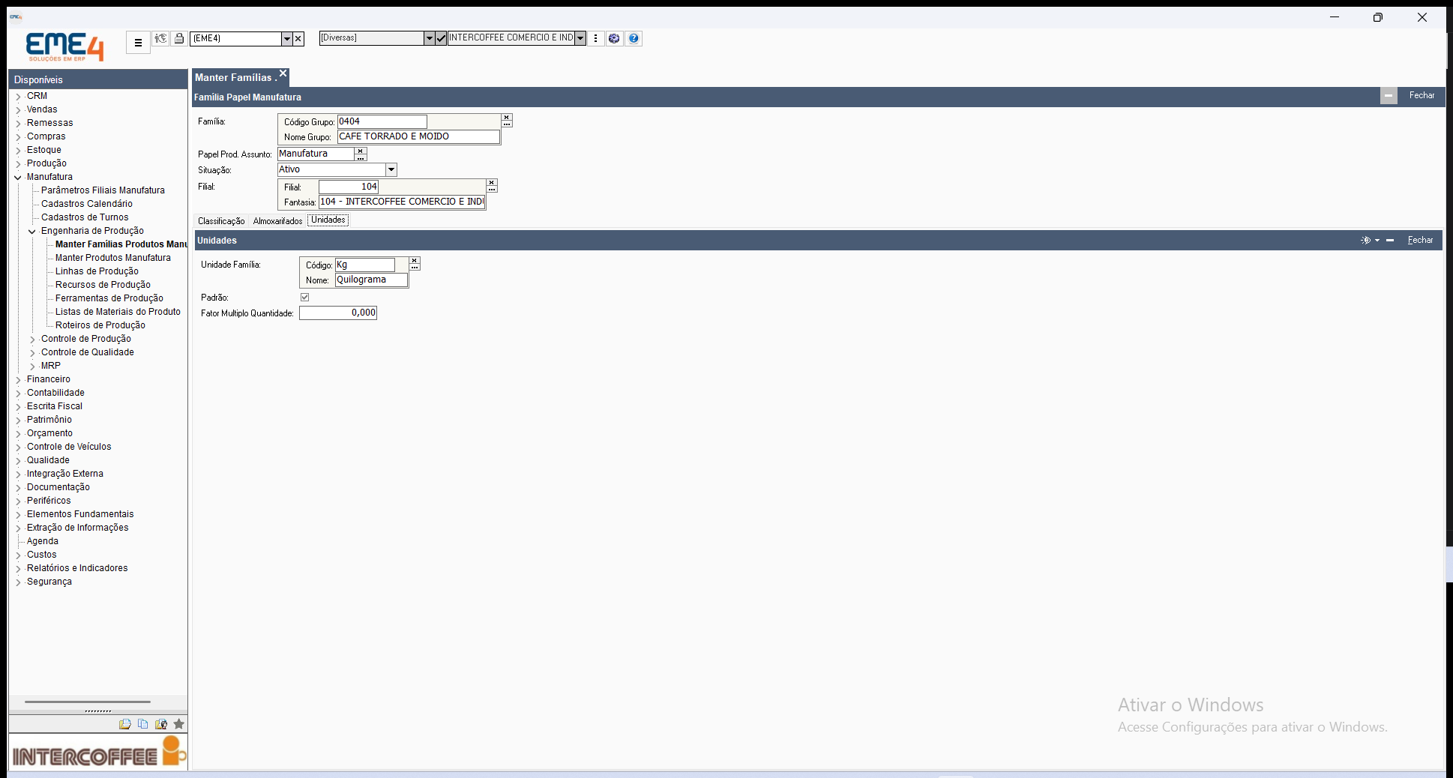Open the settings gear icon in toolbar
The width and height of the screenshot is (1453, 778).
[614, 38]
